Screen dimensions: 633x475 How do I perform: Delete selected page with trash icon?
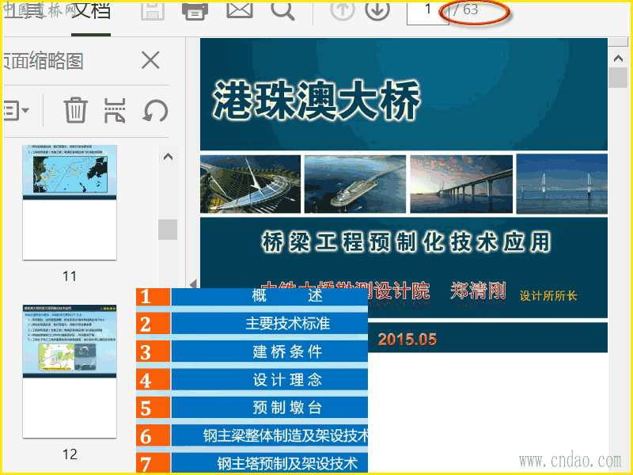pos(75,110)
